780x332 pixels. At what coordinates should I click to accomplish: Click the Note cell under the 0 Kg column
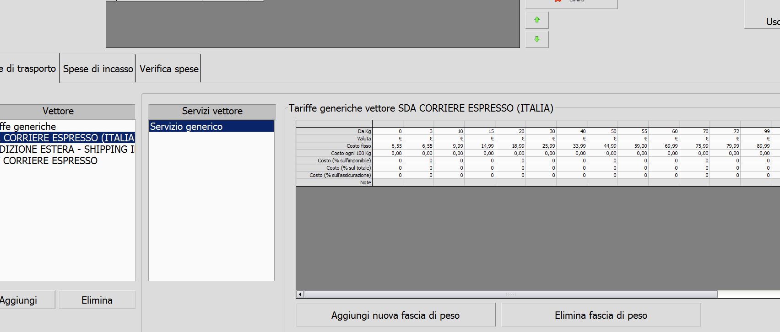388,182
